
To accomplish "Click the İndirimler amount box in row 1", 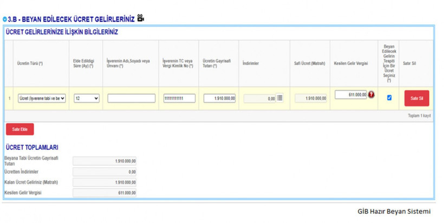I will pos(260,99).
